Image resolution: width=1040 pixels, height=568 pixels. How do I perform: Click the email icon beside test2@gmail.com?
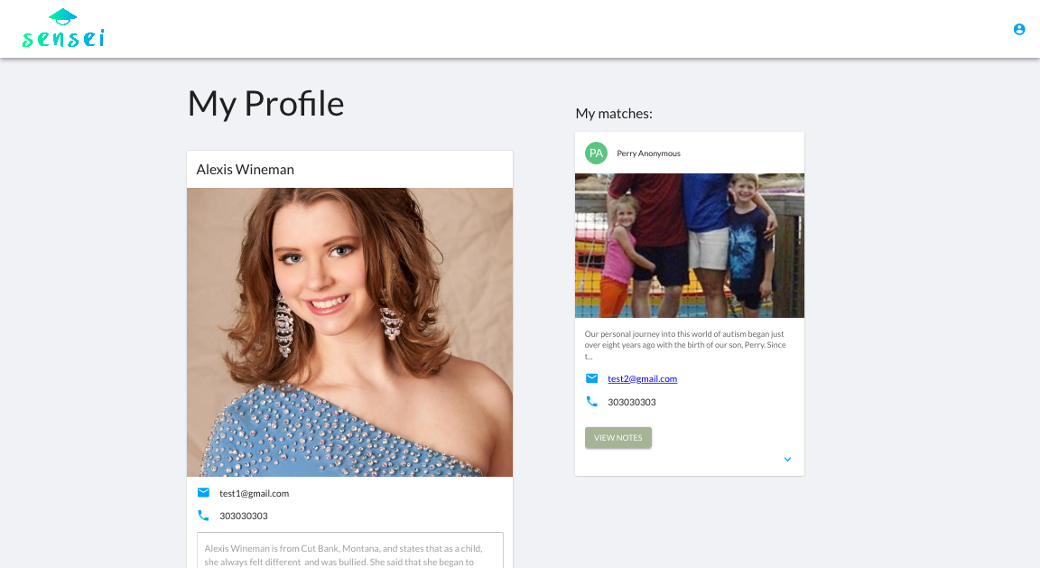[x=591, y=378]
